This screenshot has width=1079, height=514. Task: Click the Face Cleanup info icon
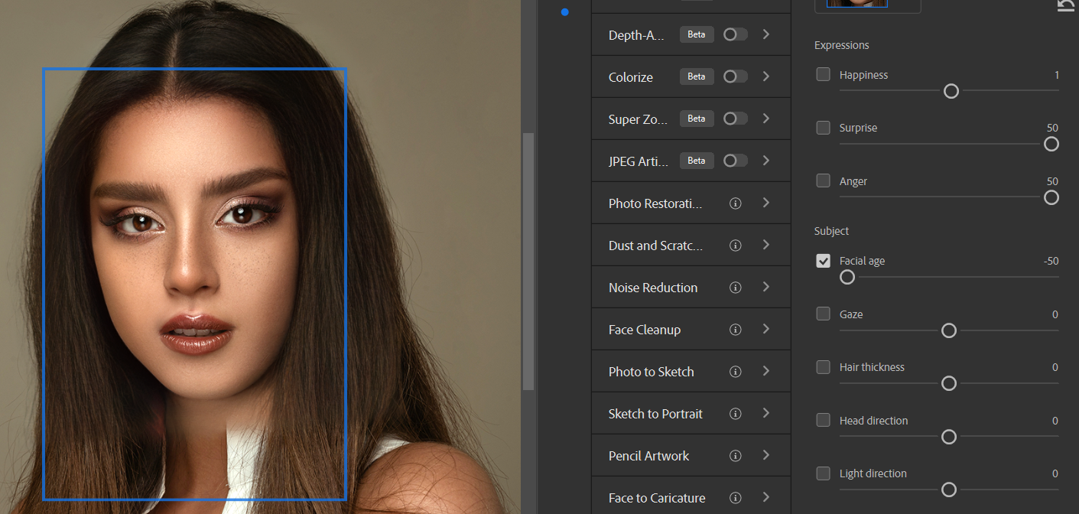(x=736, y=330)
